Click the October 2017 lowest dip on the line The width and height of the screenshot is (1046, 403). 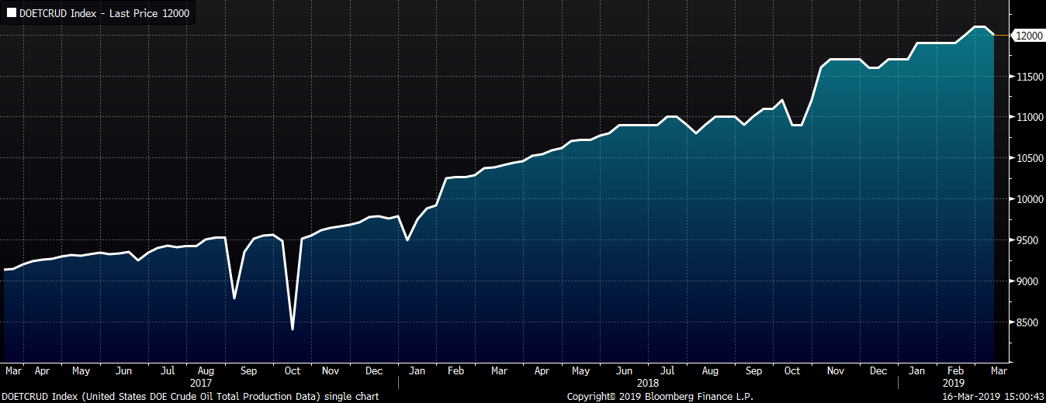(x=293, y=329)
